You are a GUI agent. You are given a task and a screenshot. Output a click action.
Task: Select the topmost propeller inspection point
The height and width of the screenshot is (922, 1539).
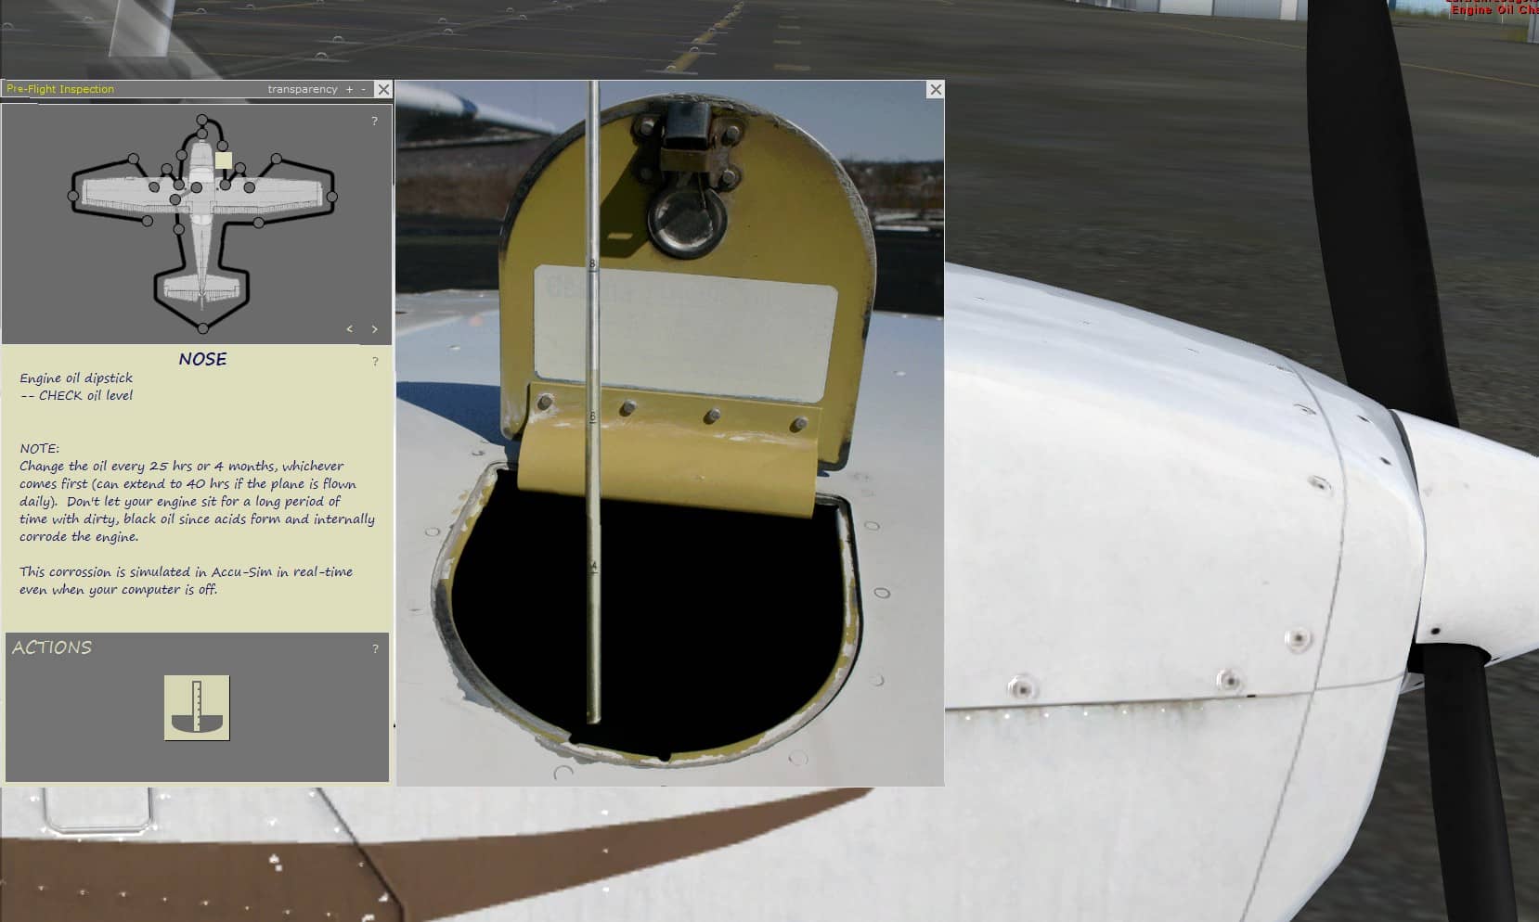point(202,120)
